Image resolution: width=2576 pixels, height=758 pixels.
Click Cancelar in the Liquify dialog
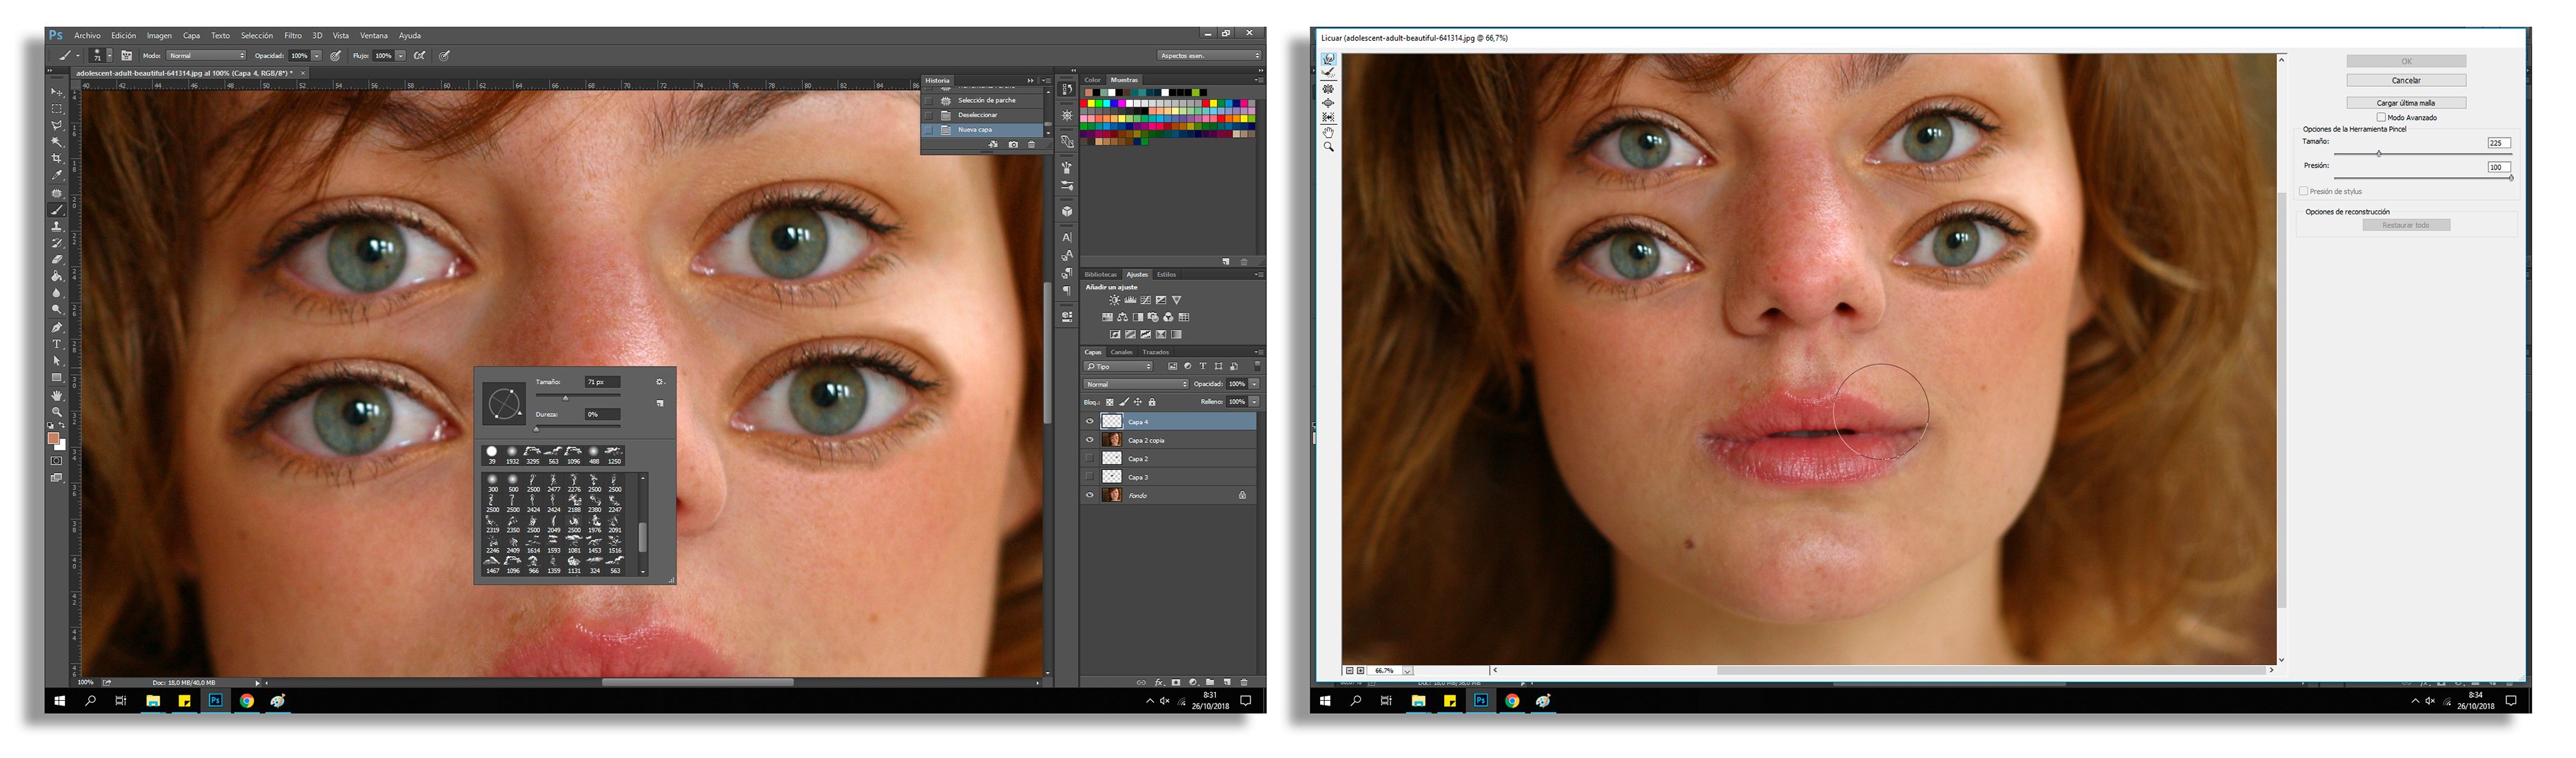2407,80
